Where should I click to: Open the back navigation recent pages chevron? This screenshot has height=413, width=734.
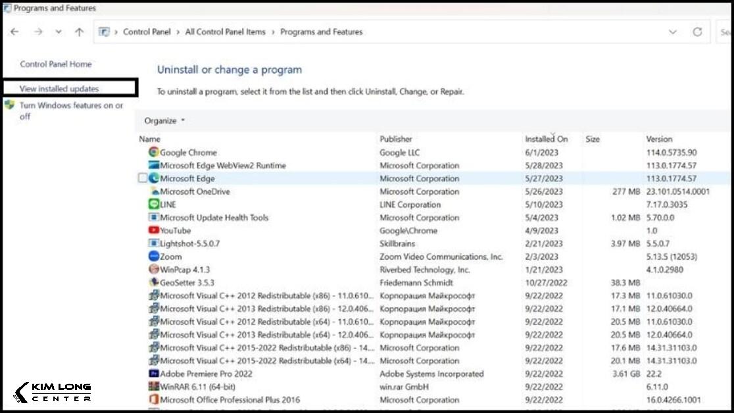[58, 32]
